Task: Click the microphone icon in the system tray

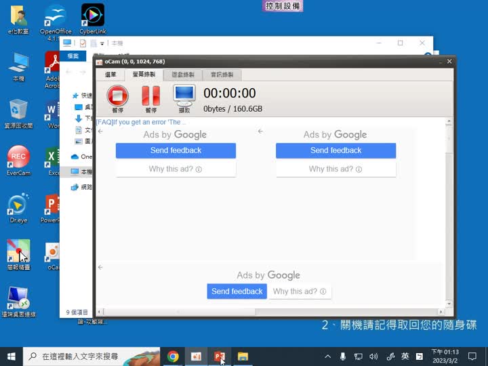Action: click(343, 357)
